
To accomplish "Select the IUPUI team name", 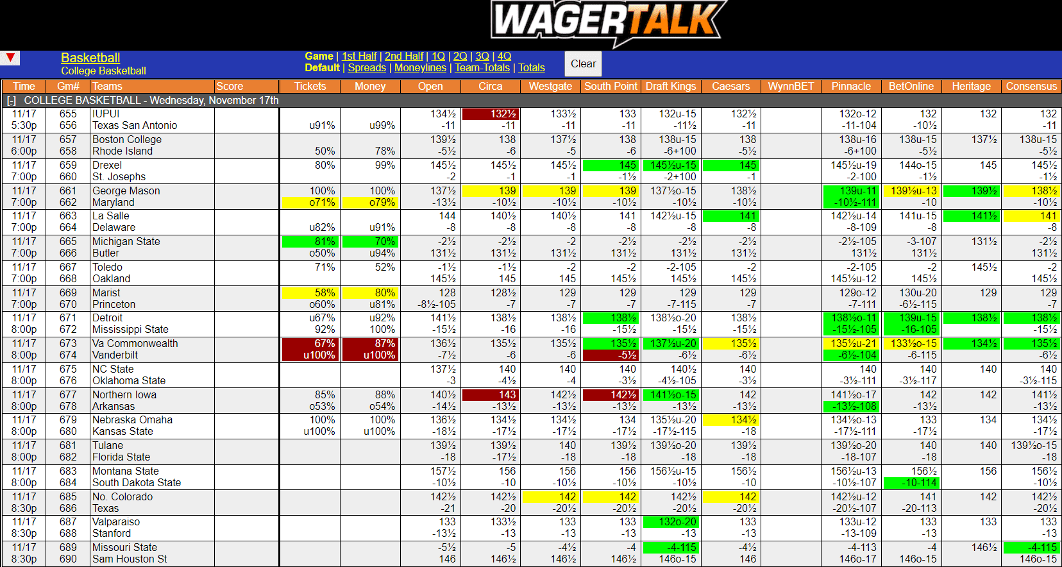I will [x=106, y=114].
